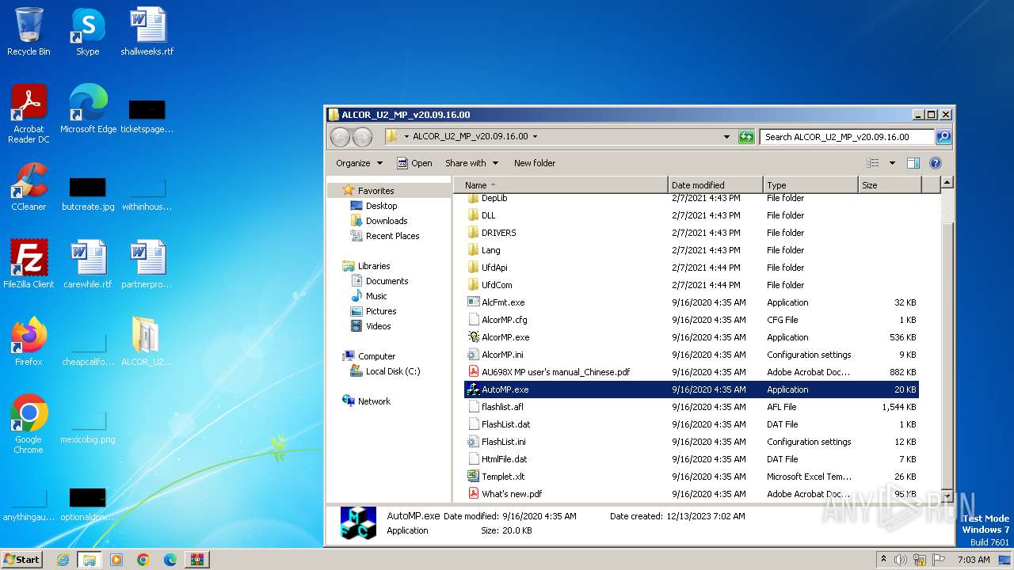Image resolution: width=1014 pixels, height=570 pixels.
Task: Select Downloads in the navigation pane
Action: click(x=387, y=221)
